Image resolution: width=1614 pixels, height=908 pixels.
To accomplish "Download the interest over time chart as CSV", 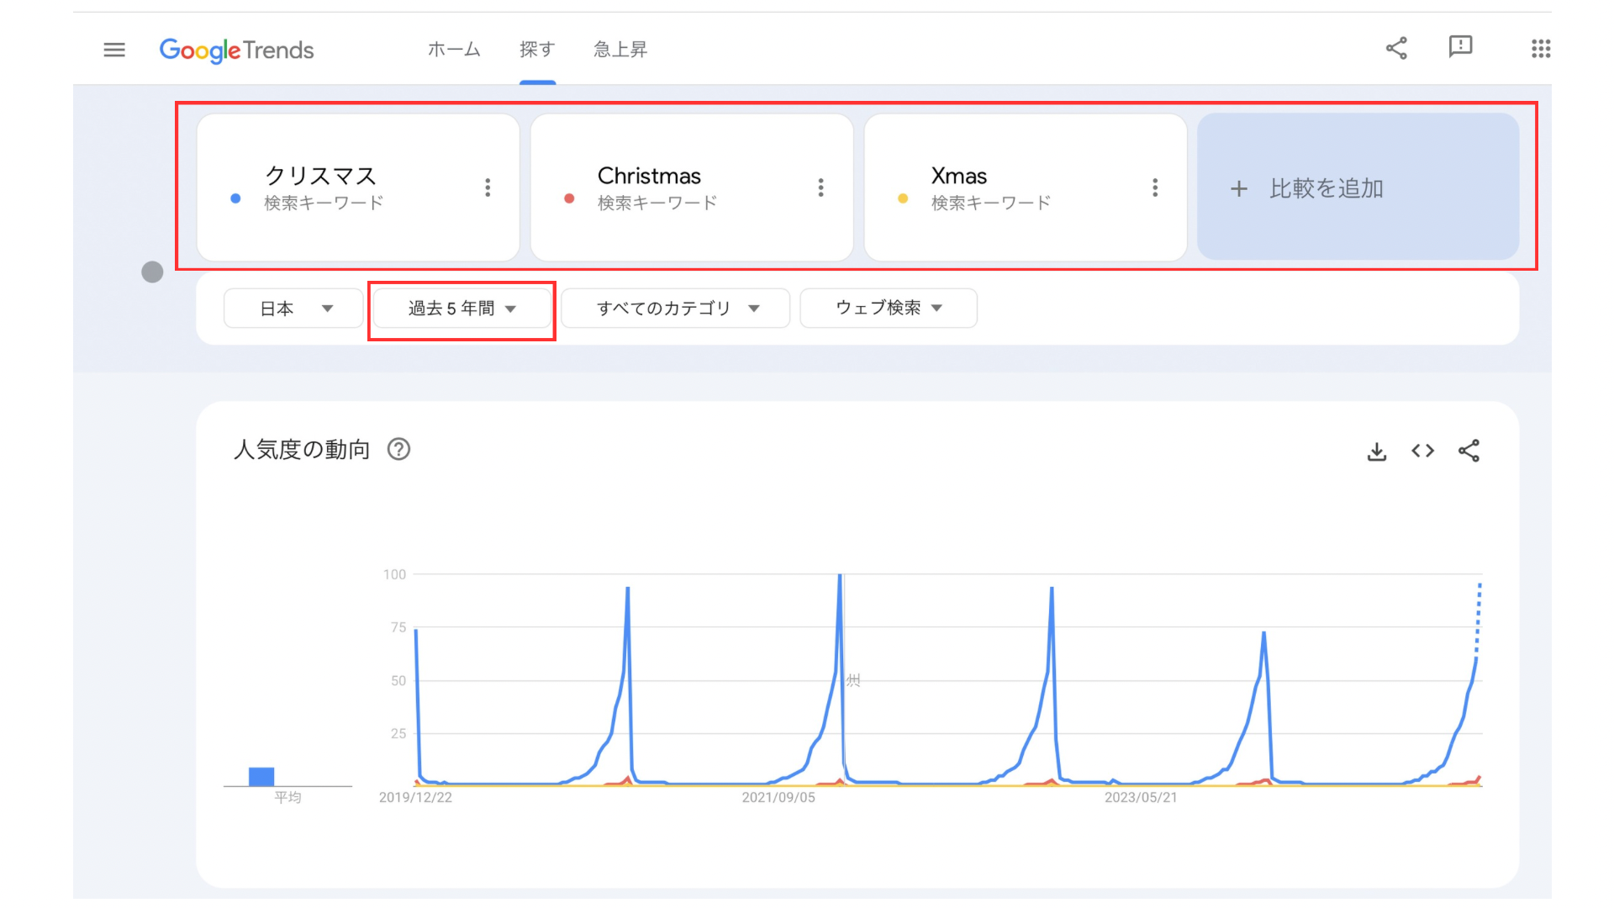I will [1376, 451].
